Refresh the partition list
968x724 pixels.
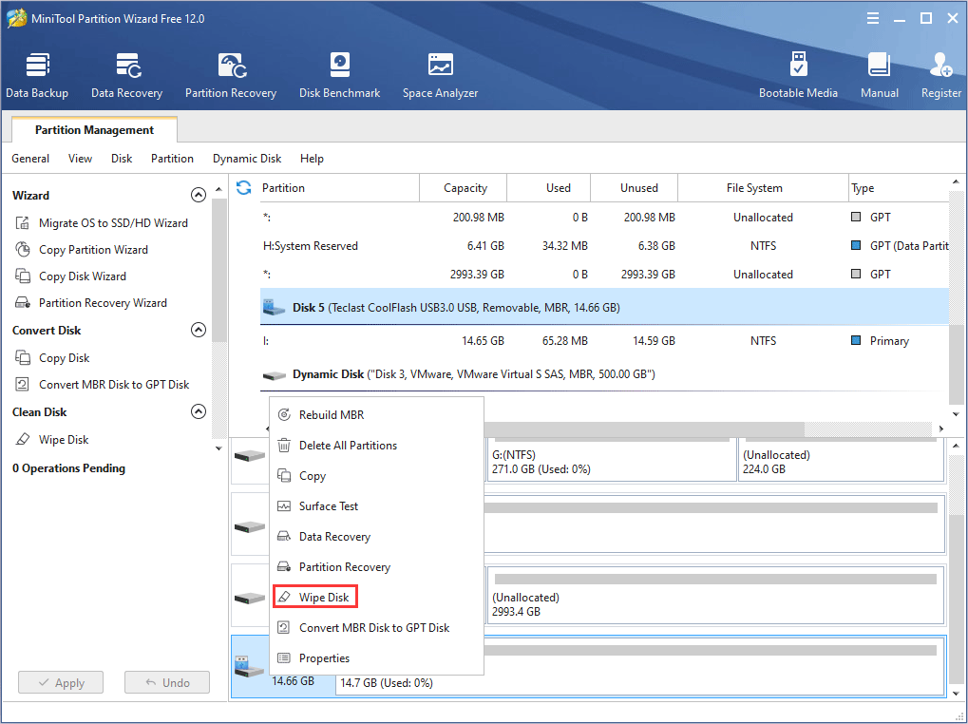click(x=244, y=187)
